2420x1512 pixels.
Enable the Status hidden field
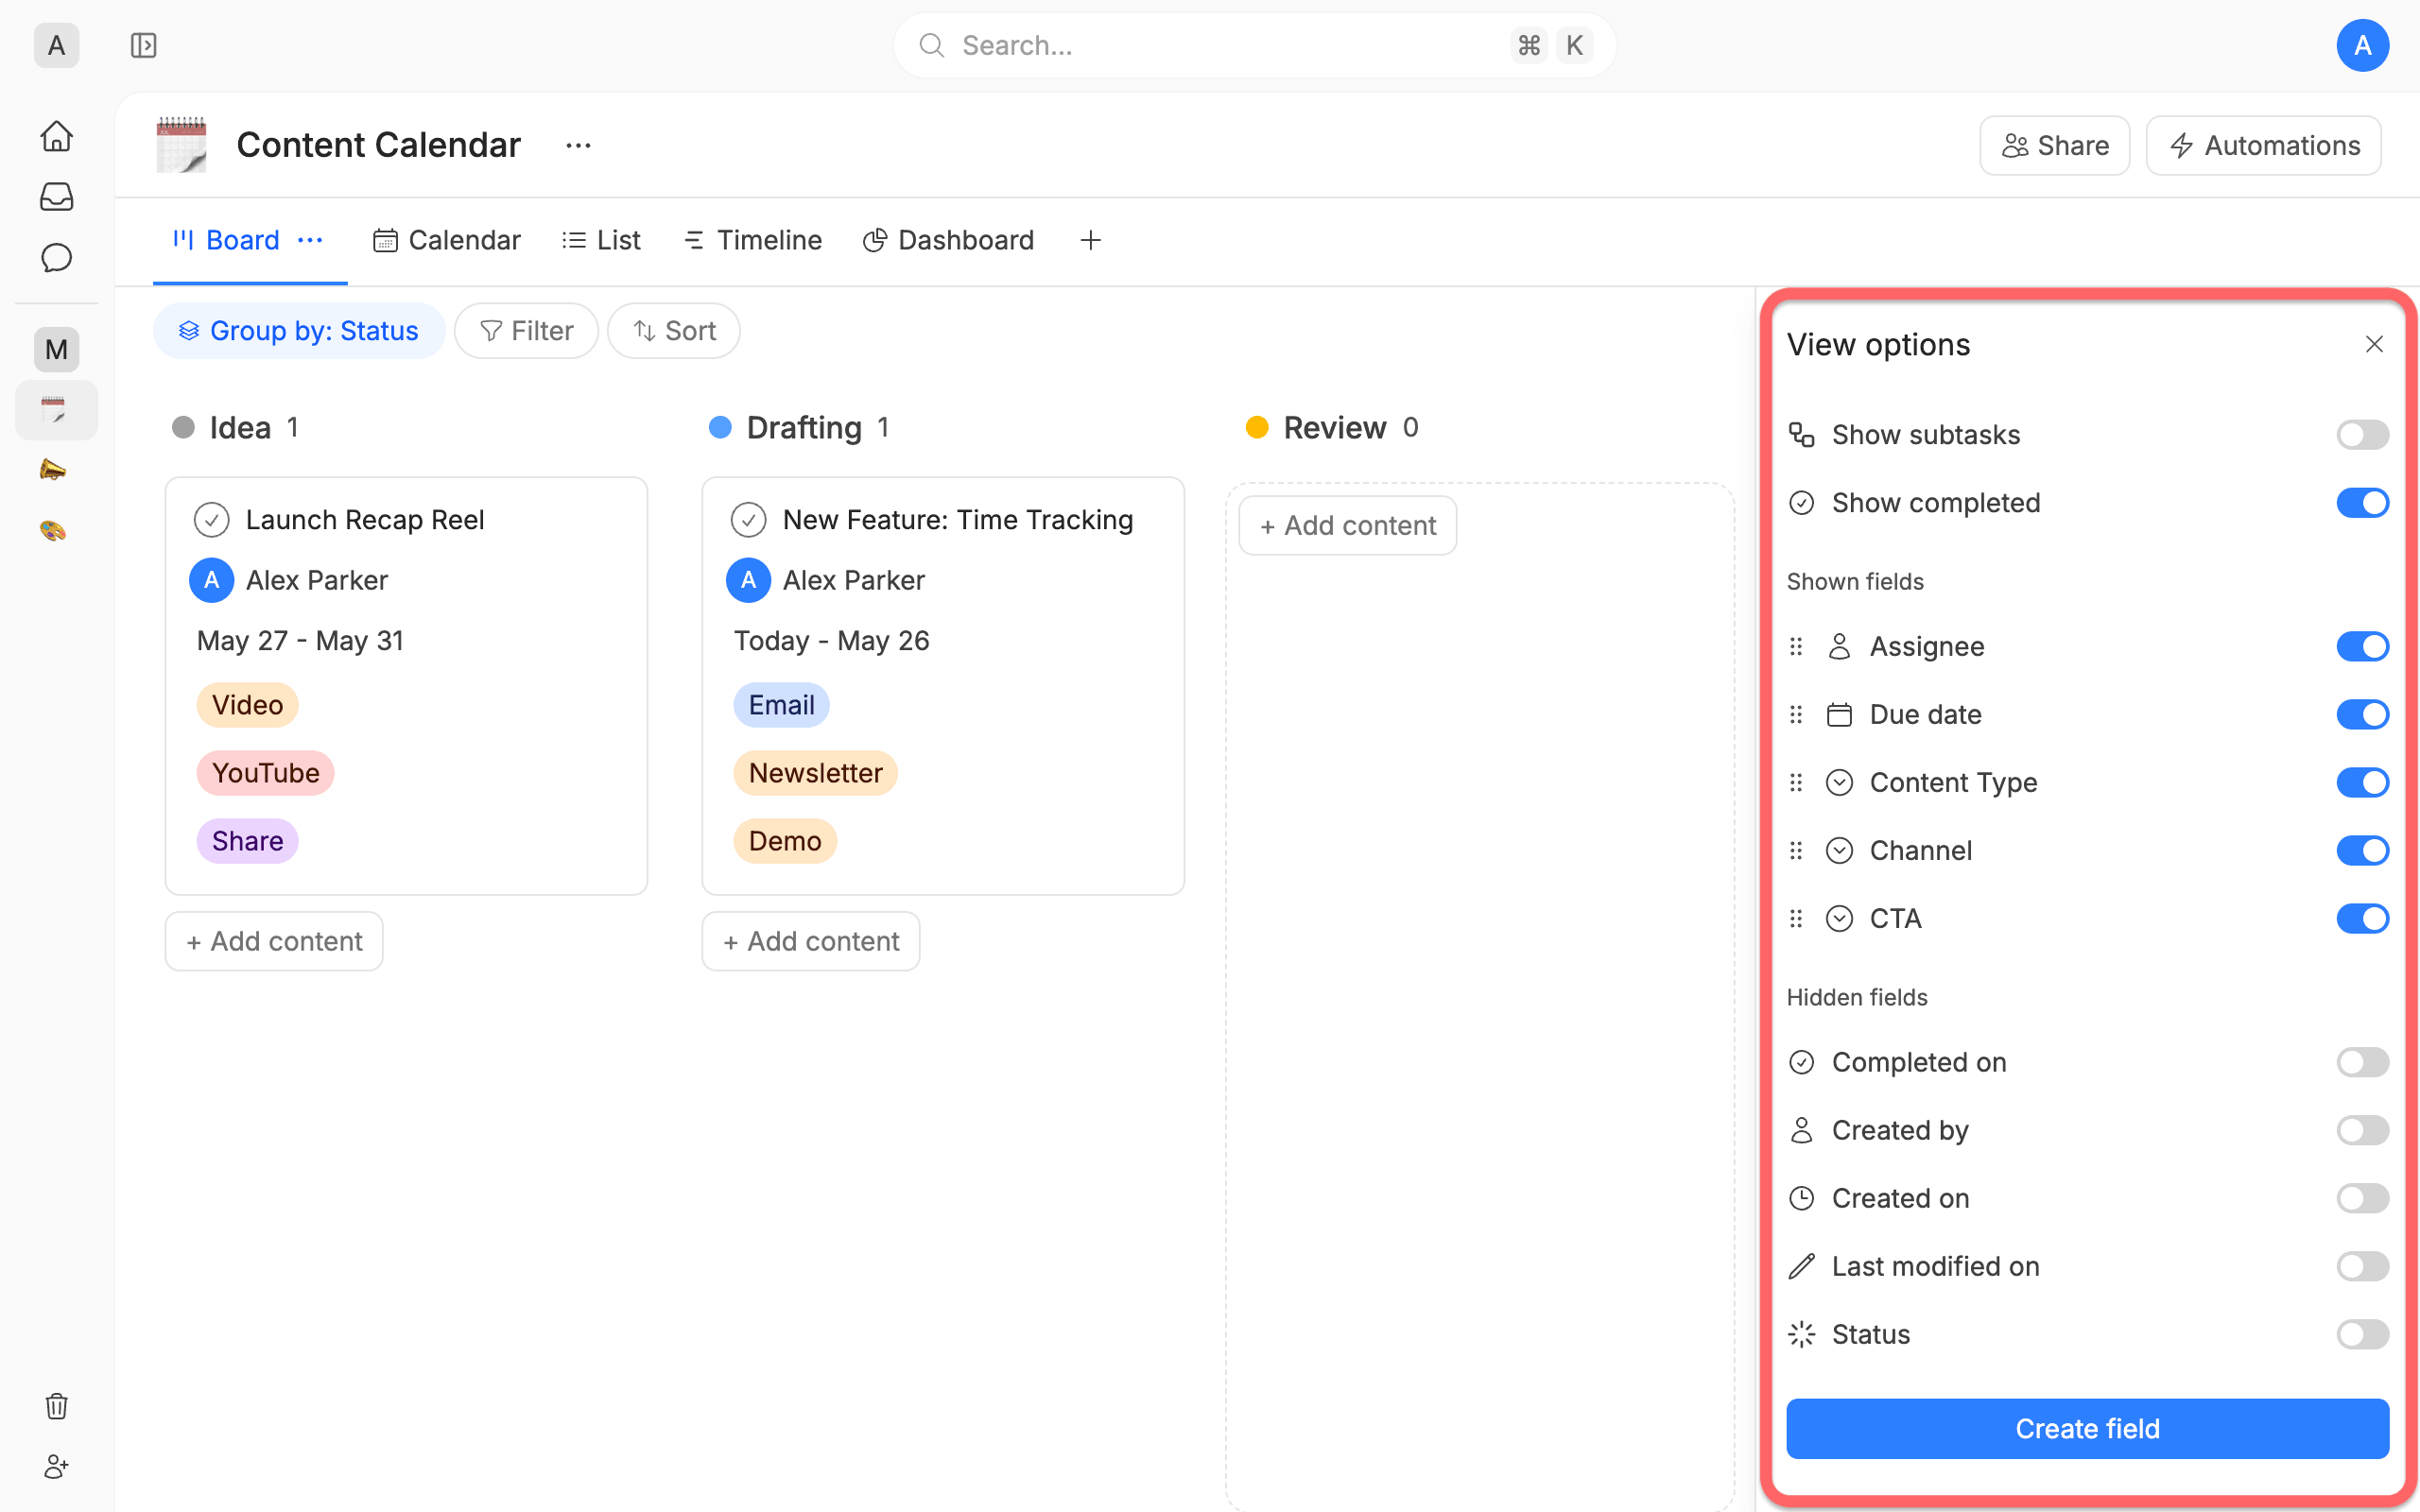point(2362,1335)
